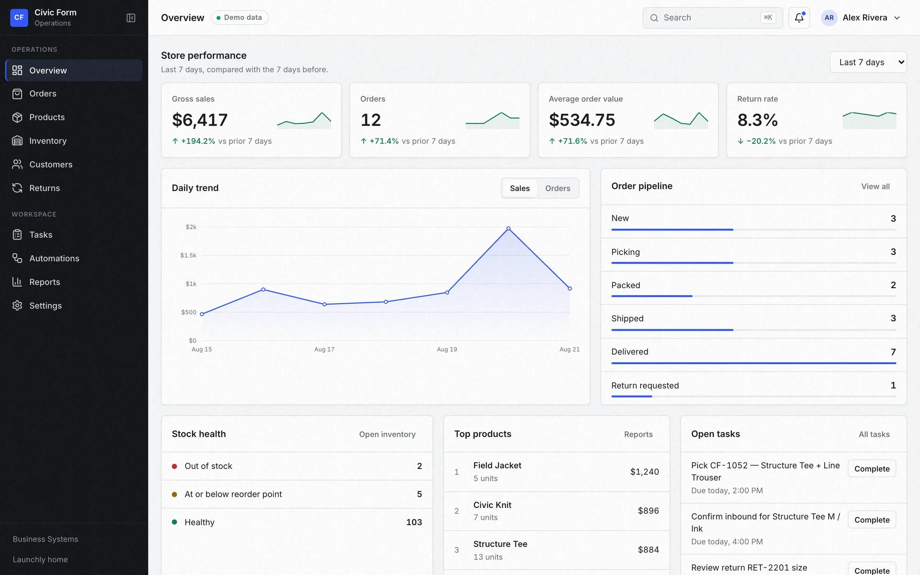Click the Automations workflow icon

(17, 258)
